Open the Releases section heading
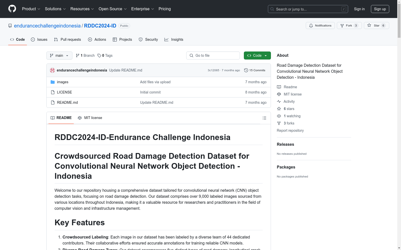401x250 pixels. point(285,144)
